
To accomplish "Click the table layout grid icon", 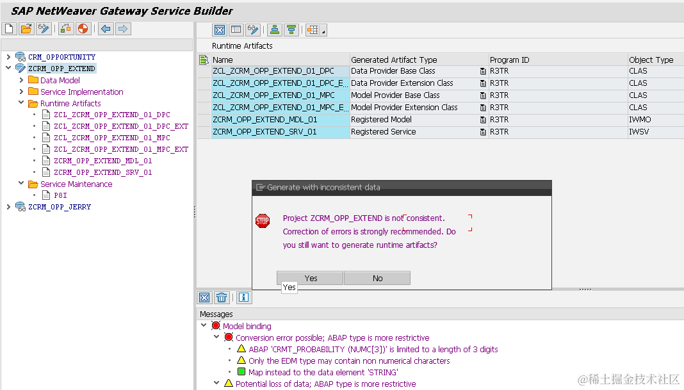I will coord(313,30).
